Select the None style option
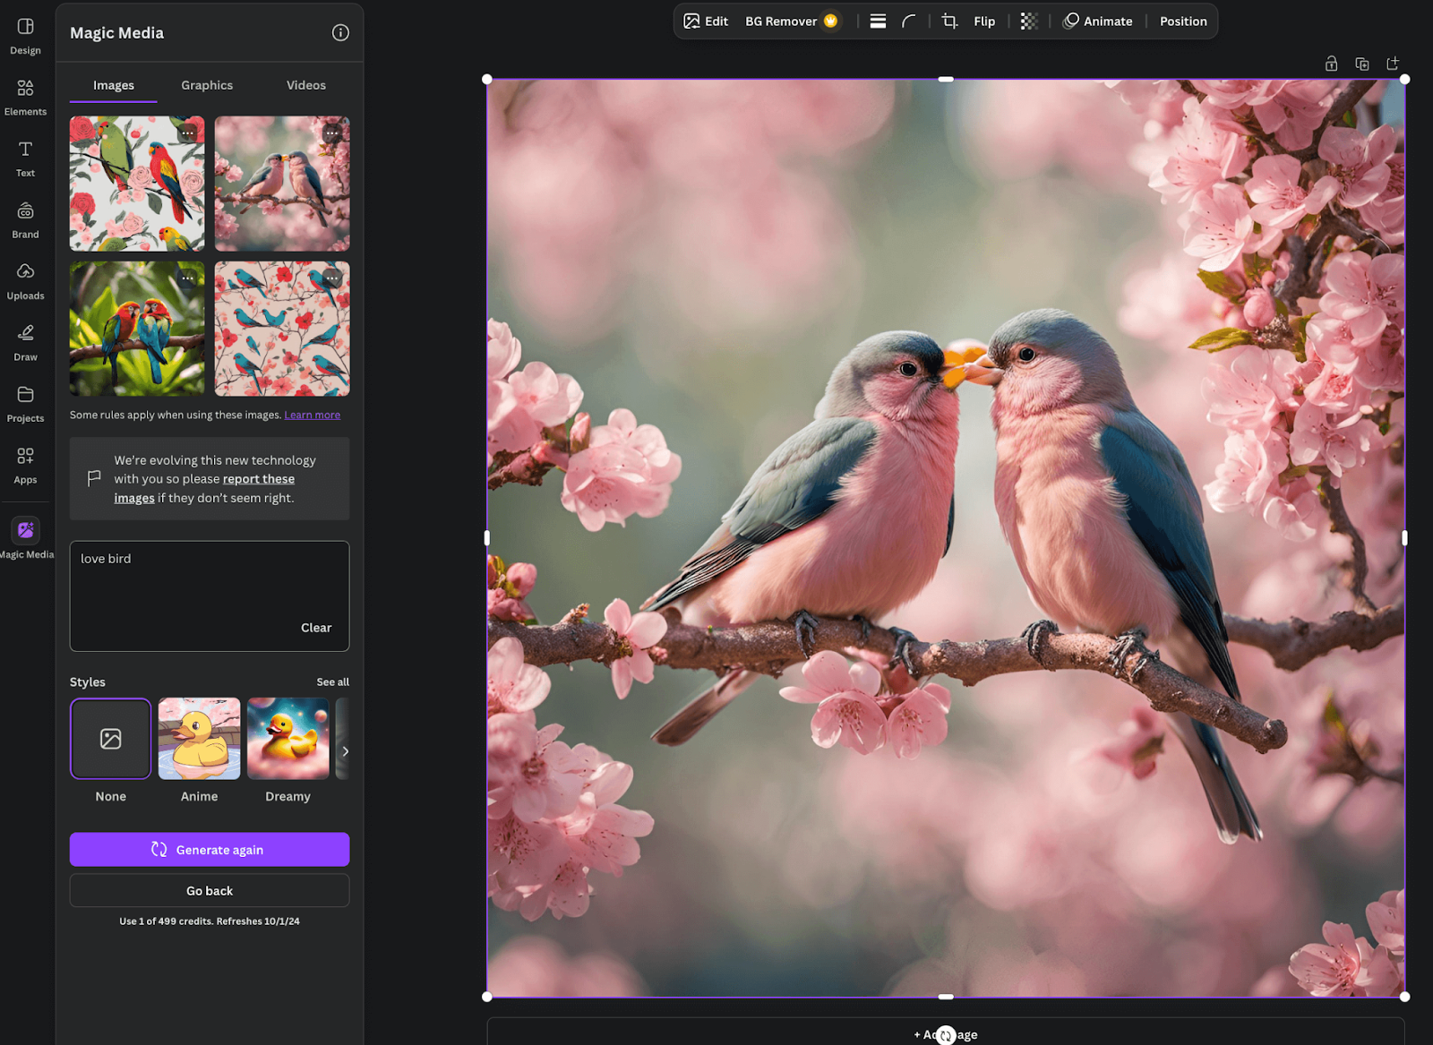Image resolution: width=1433 pixels, height=1045 pixels. pyautogui.click(x=110, y=739)
